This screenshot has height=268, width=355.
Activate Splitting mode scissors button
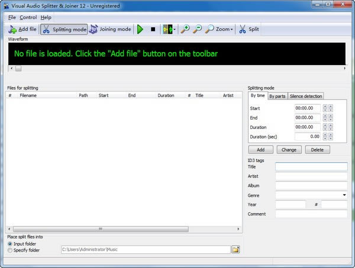(64, 30)
